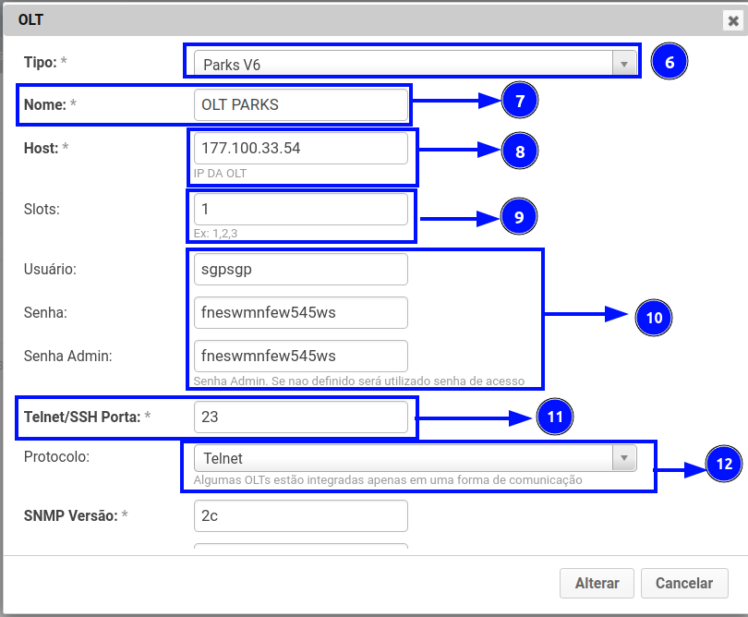Image resolution: width=748 pixels, height=617 pixels.
Task: Click the annotation circle number 12
Action: (724, 464)
